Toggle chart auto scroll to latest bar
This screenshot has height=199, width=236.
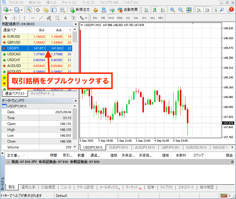pos(199,10)
